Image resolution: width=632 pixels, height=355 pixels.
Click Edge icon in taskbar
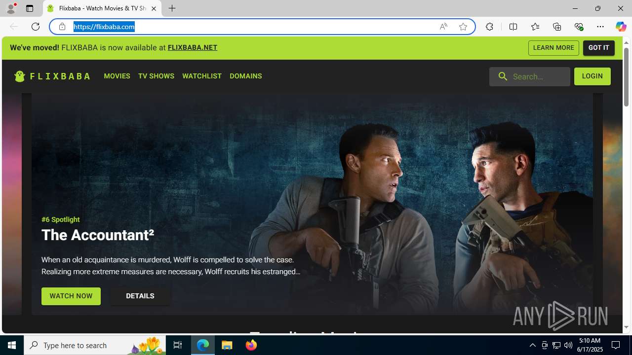[x=203, y=345]
